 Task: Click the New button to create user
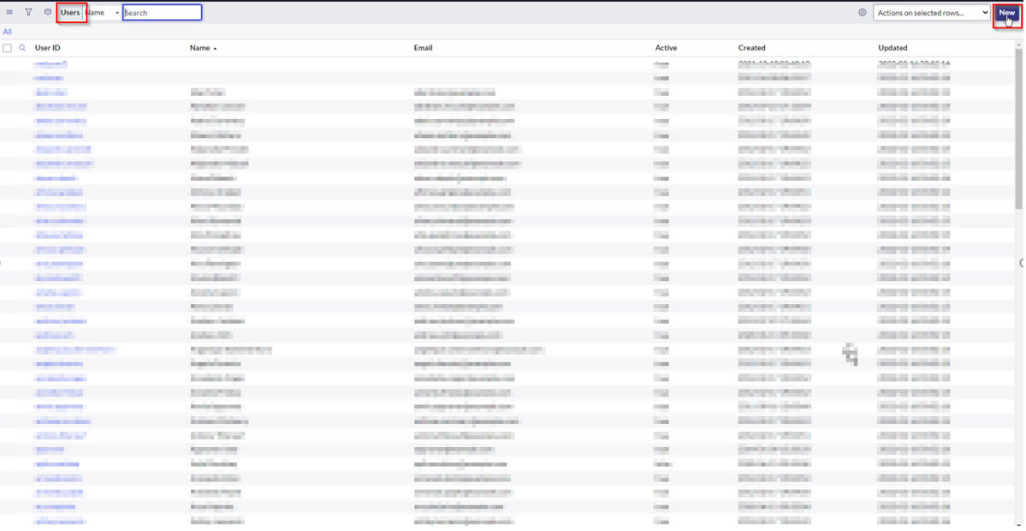click(x=1006, y=13)
